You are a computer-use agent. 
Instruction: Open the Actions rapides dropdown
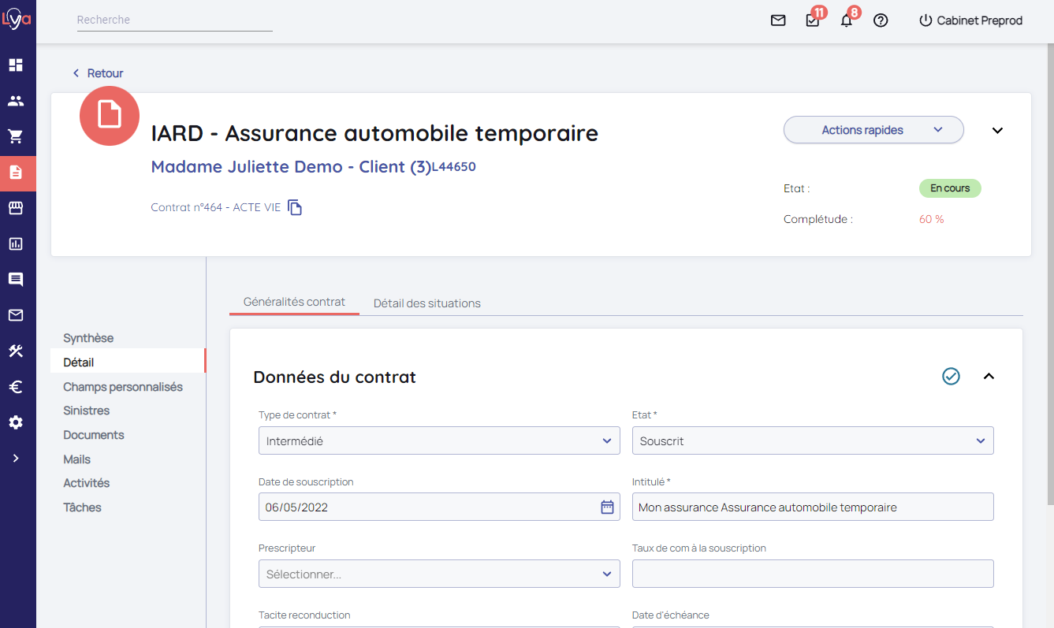[x=873, y=130]
